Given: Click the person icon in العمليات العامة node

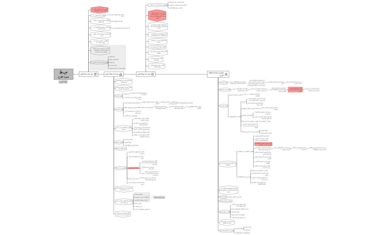Looking at the screenshot, I should click(227, 74).
